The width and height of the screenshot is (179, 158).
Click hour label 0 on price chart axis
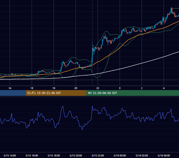click(x=120, y=88)
